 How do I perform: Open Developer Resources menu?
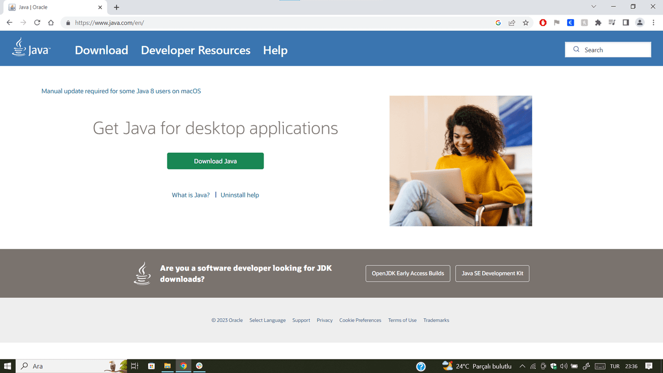coord(195,50)
